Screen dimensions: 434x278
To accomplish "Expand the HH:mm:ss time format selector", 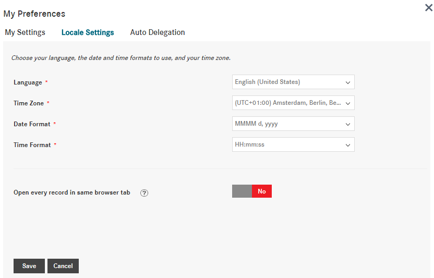I will click(287, 144).
